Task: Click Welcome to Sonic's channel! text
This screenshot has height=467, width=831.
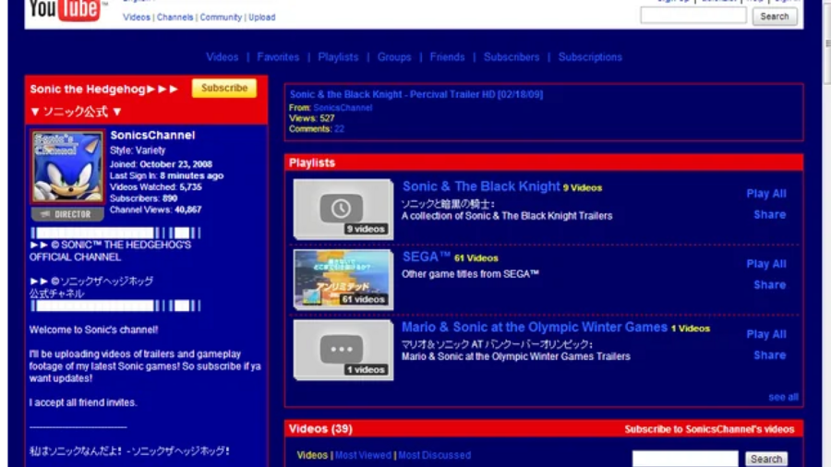Action: [x=94, y=329]
